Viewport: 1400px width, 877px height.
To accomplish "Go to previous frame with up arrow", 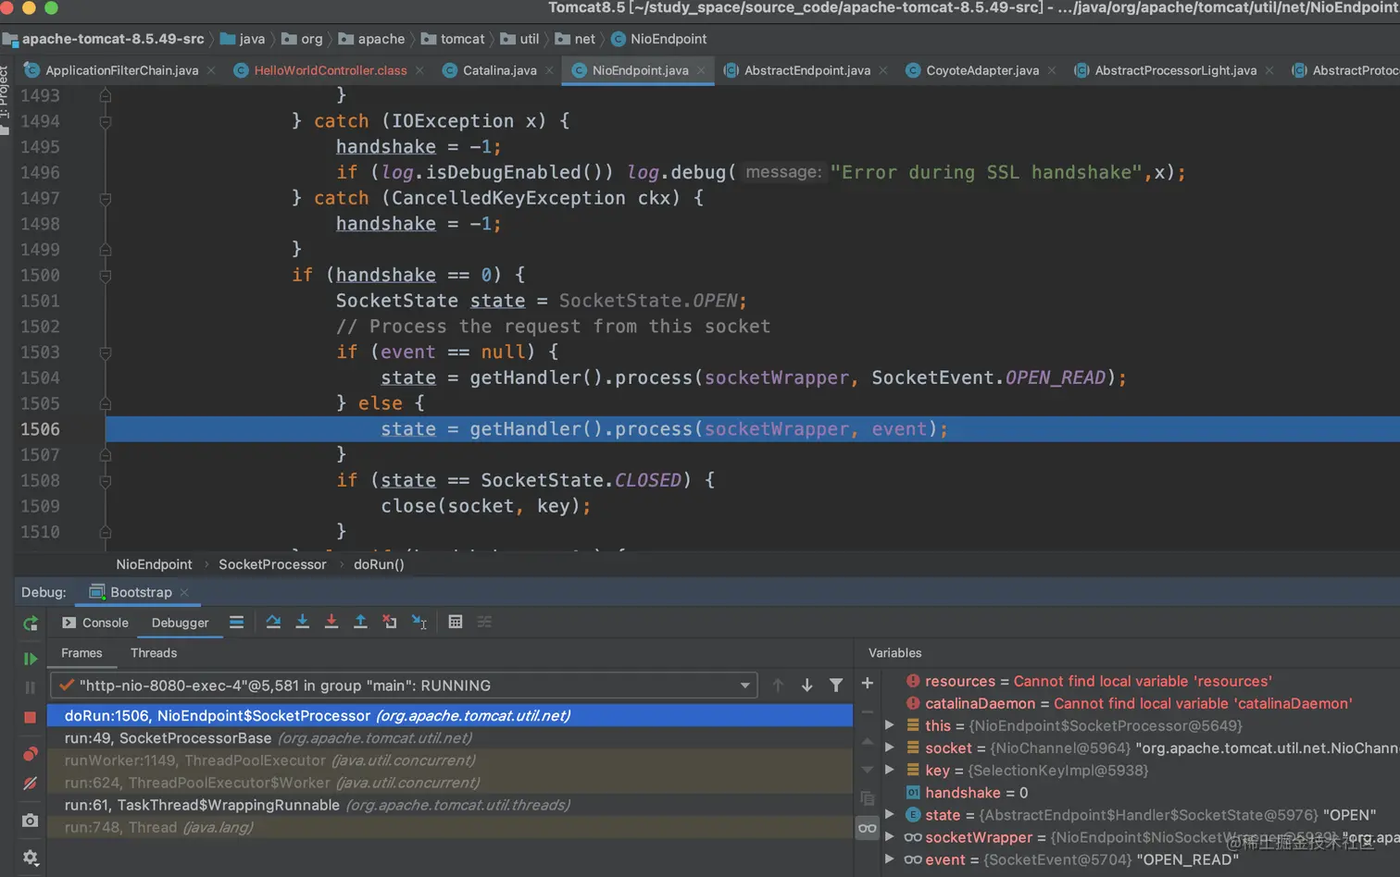I will click(778, 686).
